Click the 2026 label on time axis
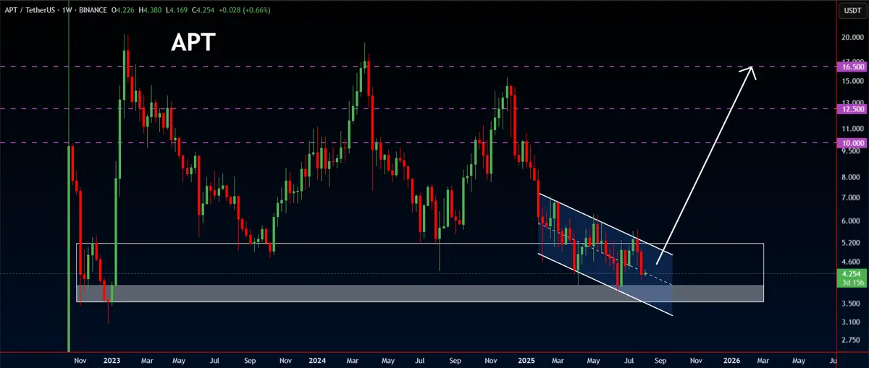869x368 pixels. 731,359
